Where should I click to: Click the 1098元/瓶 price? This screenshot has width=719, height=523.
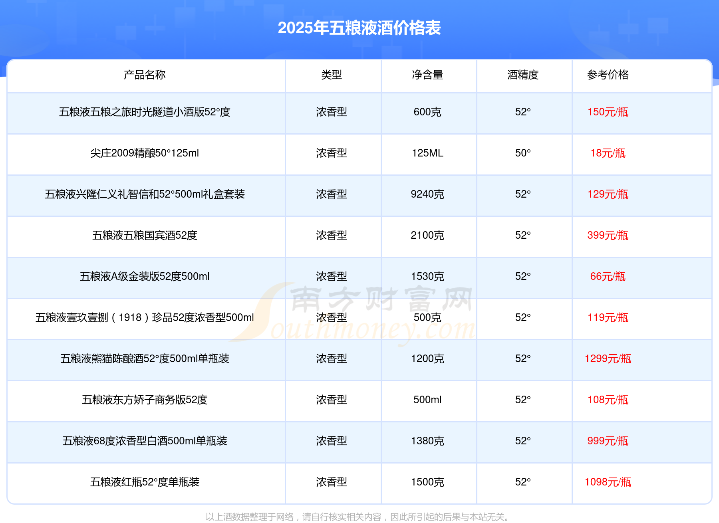608,482
